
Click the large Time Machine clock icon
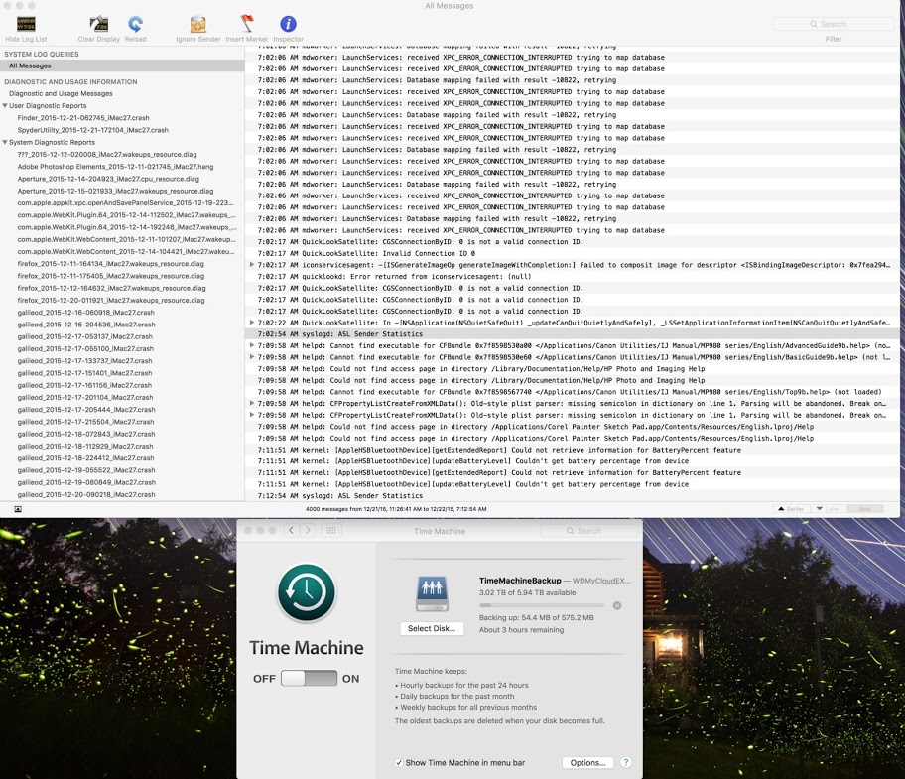[307, 592]
